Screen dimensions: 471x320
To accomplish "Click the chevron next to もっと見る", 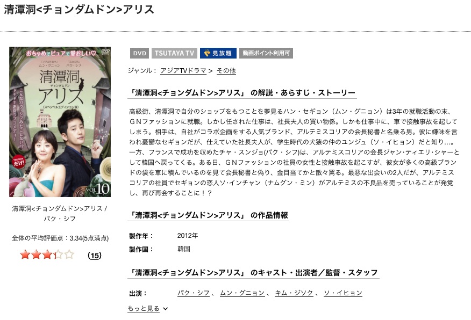I will point(165,309).
